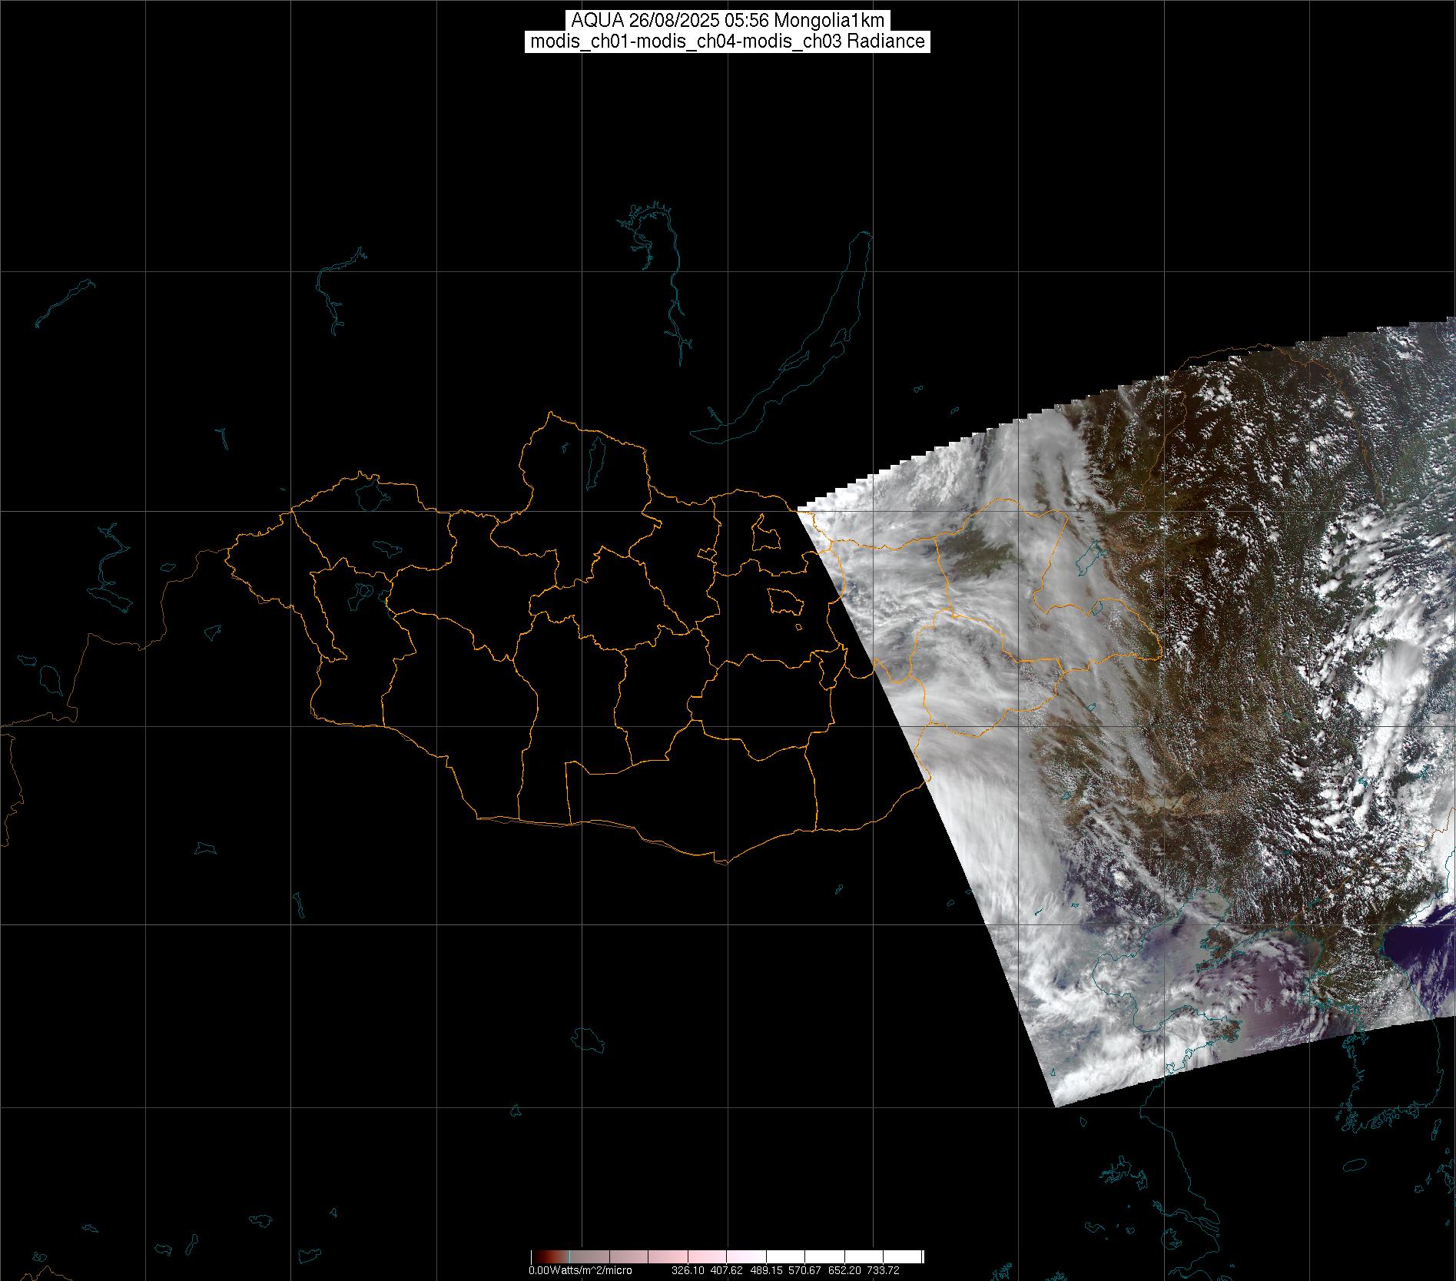Click the modis_ch01-modis_ch04-modis_ch03 Radiance label

point(728,41)
